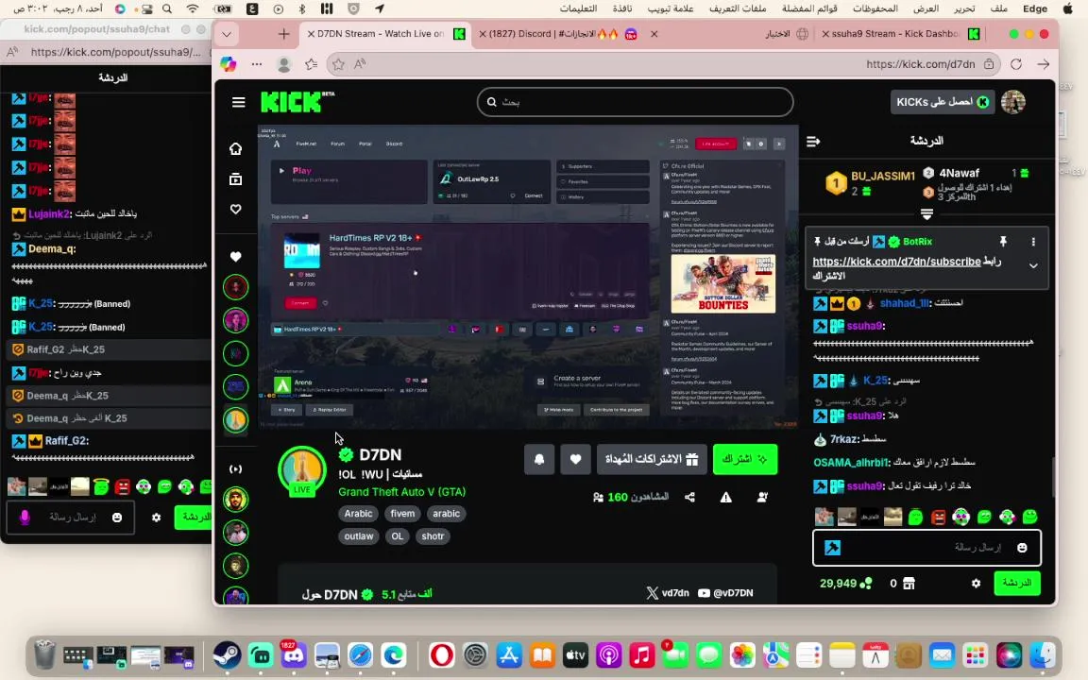The width and height of the screenshot is (1088, 680).
Task: Add page to favorites with star icon
Action: pos(338,64)
